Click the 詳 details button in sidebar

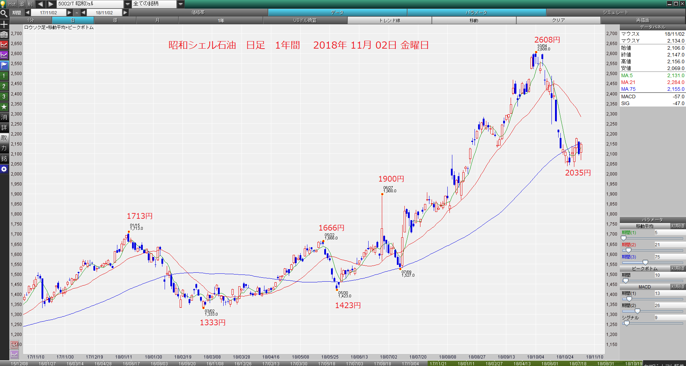(4, 128)
